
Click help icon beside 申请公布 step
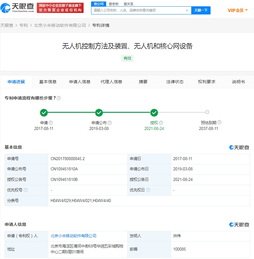(x=110, y=123)
